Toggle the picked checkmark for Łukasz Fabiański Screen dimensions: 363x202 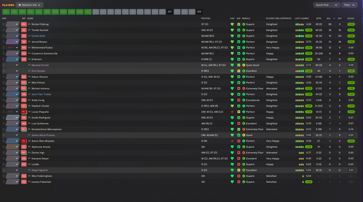tap(4, 182)
